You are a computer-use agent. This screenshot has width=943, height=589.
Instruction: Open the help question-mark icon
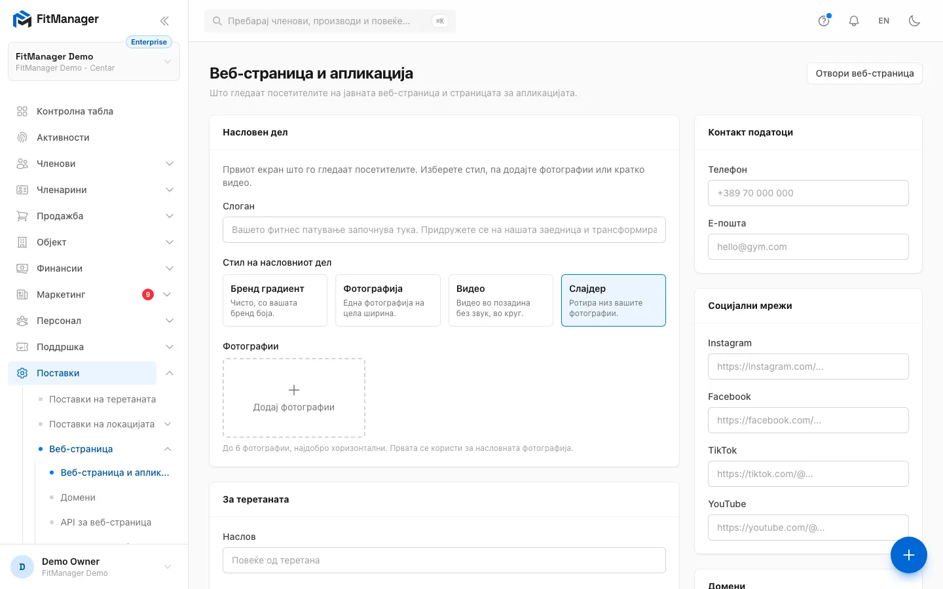824,21
